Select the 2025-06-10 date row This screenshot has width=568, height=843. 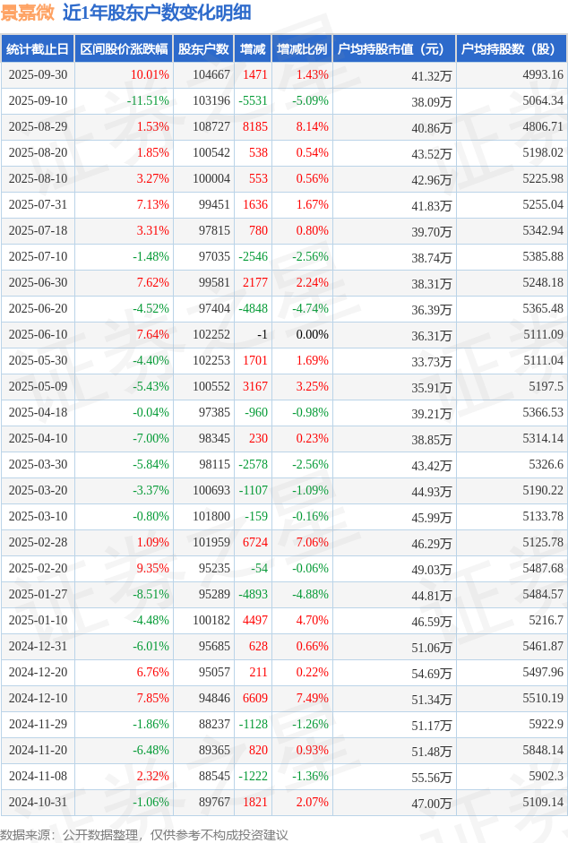[x=38, y=335]
